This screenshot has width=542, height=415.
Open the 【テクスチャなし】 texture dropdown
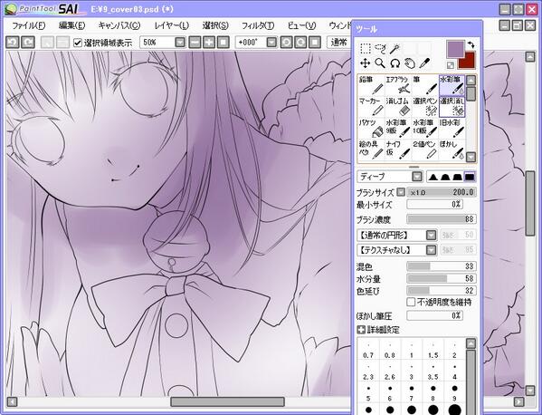431,250
